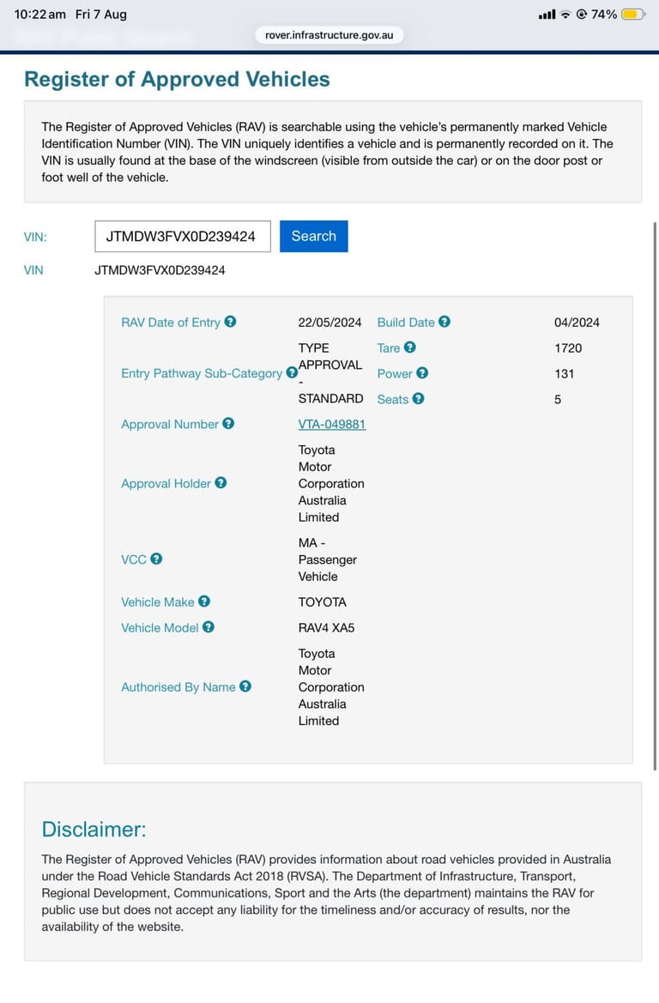
Task: Select the Approval Number label
Action: [x=170, y=424]
